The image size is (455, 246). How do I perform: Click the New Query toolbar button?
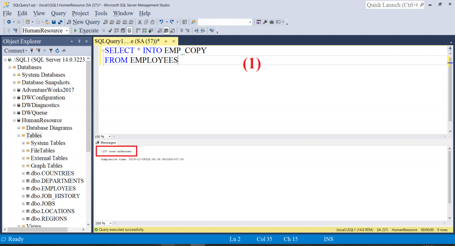coord(84,22)
